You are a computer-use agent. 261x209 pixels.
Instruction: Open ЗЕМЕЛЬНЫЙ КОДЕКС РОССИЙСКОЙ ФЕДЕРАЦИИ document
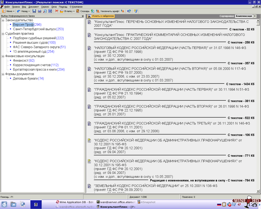click(136, 186)
